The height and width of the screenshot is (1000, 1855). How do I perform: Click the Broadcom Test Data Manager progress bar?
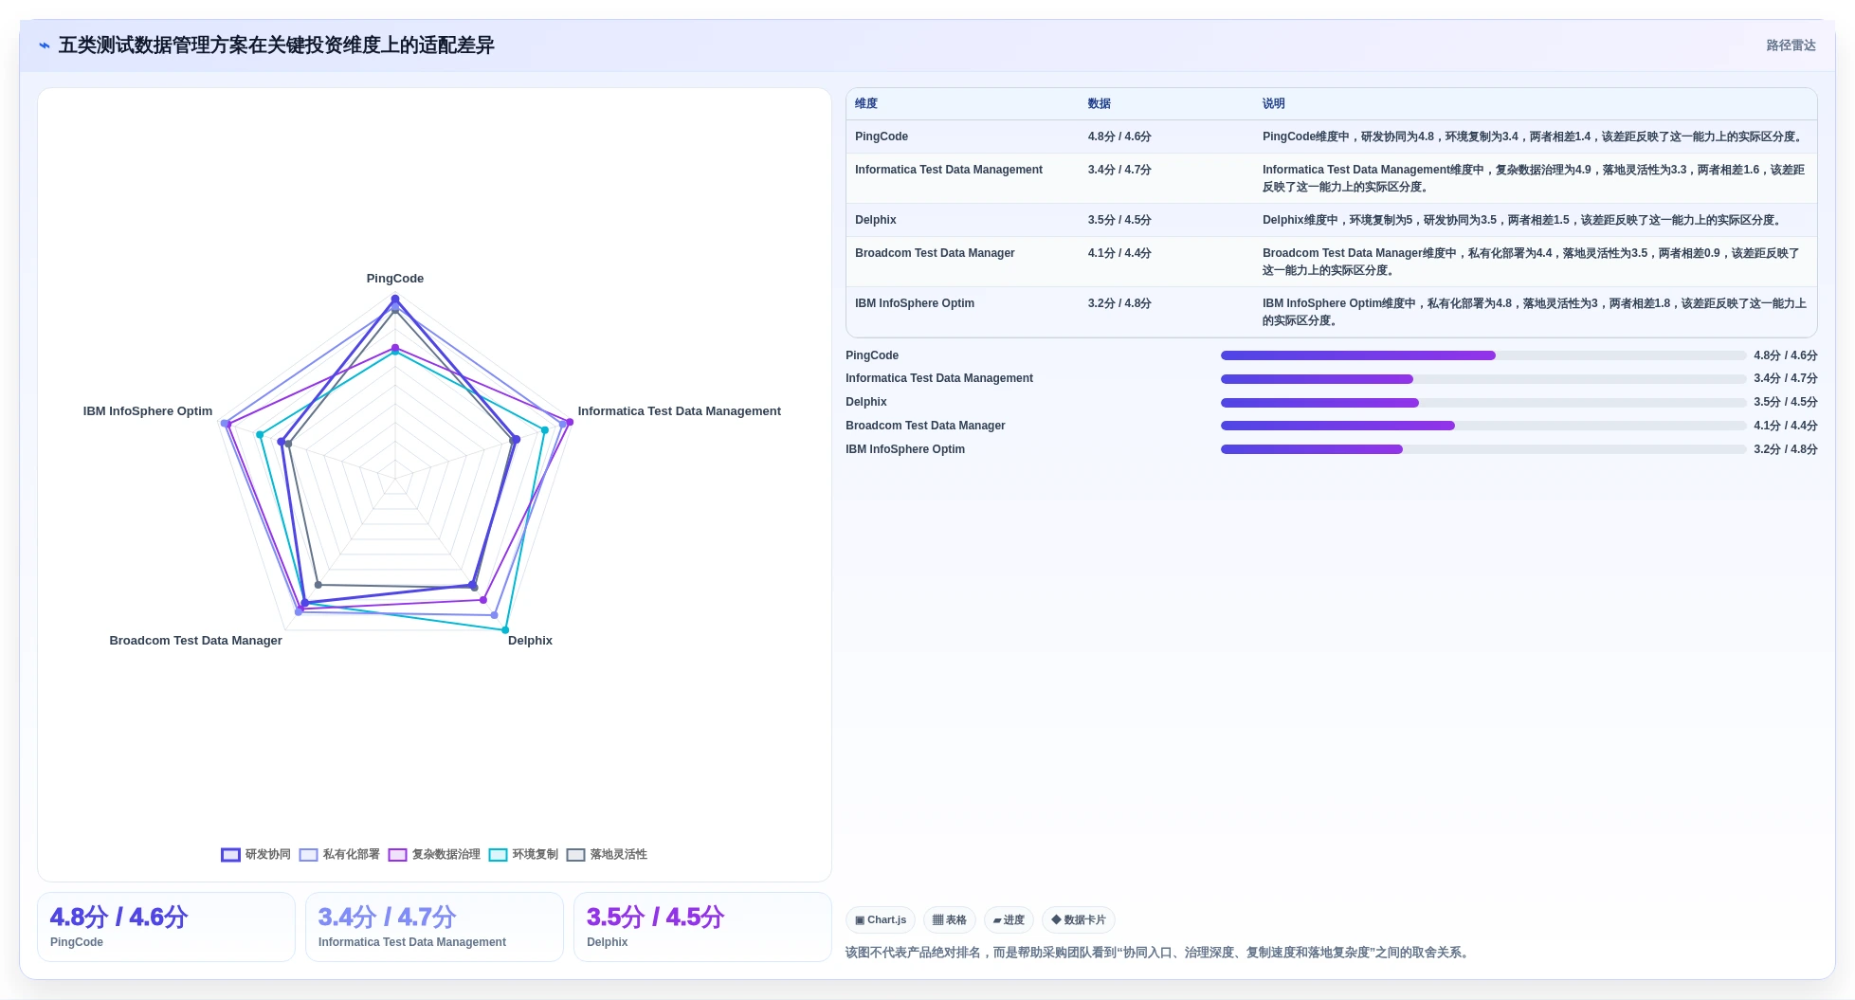1483,426
